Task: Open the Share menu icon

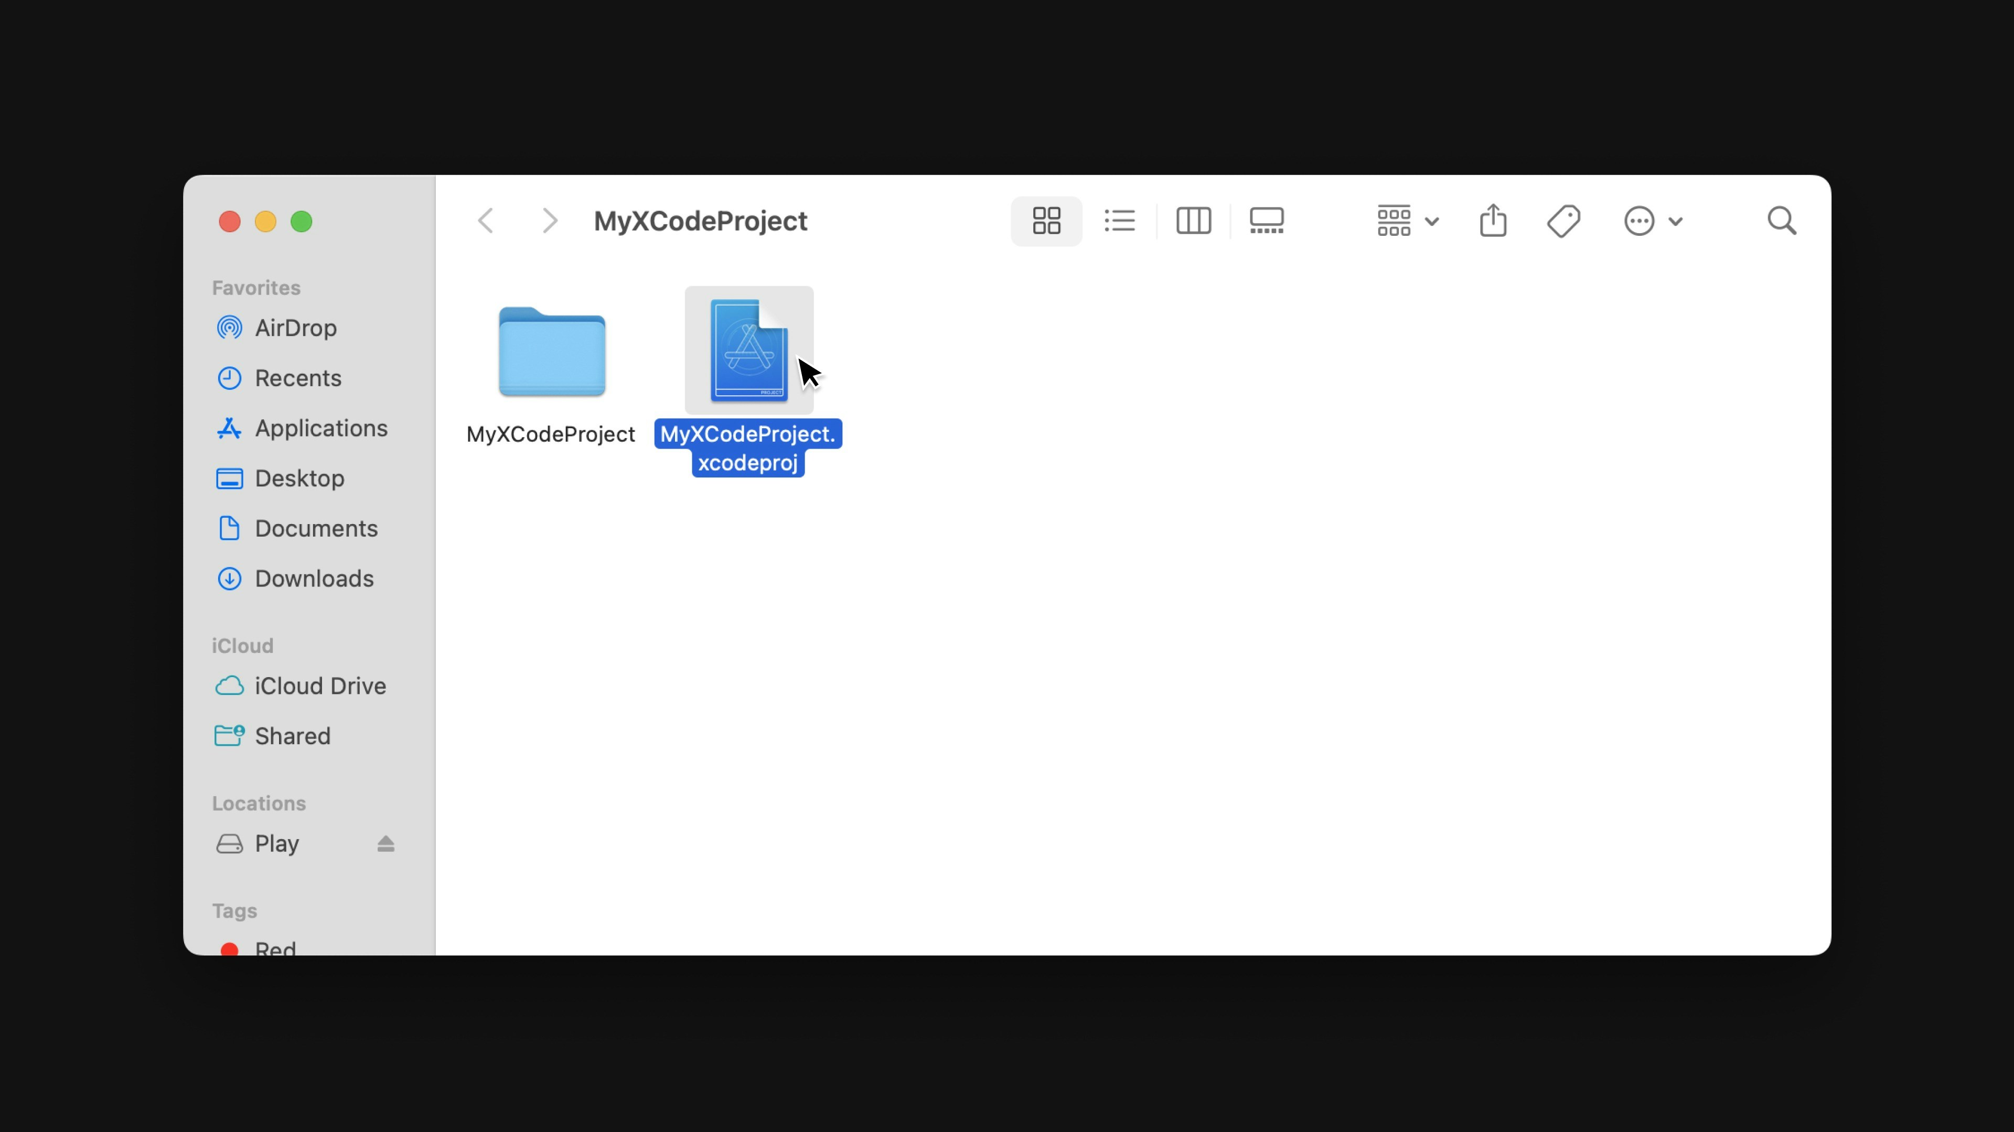Action: click(x=1493, y=221)
